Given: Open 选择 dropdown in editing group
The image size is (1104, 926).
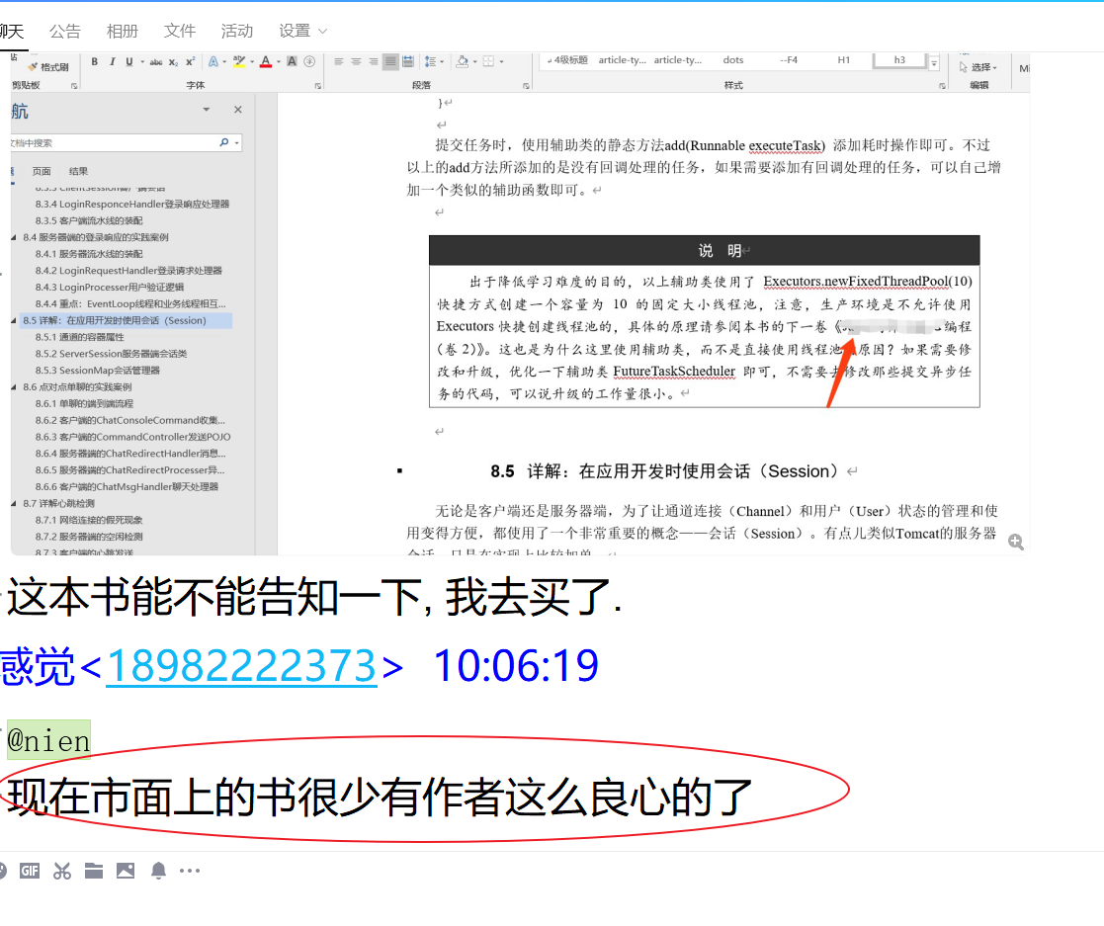Looking at the screenshot, I should point(978,67).
